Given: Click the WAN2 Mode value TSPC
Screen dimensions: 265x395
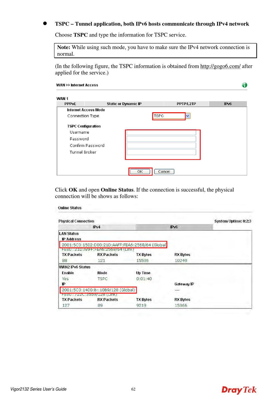Looking at the screenshot, I should [x=102, y=279].
